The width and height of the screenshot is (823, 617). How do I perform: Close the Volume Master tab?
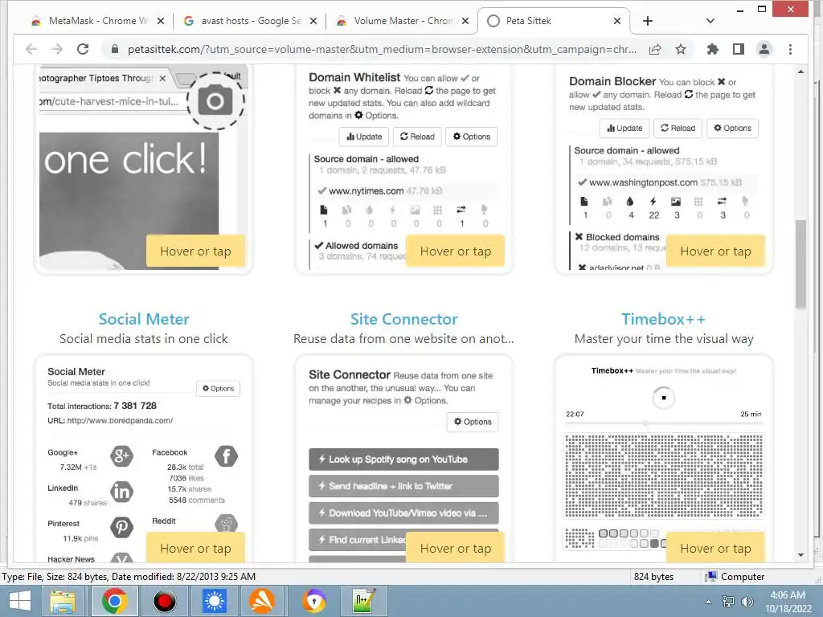(x=465, y=21)
